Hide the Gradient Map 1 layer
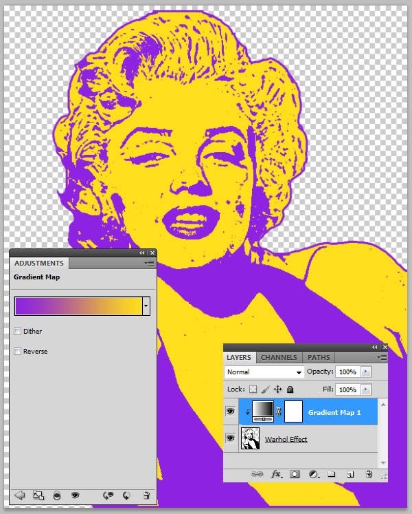Image resolution: width=412 pixels, height=514 pixels. [x=231, y=411]
